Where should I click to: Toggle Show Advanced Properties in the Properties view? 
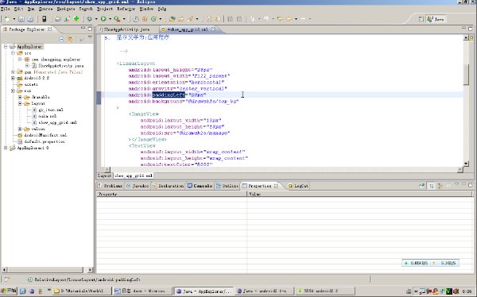tap(440, 186)
